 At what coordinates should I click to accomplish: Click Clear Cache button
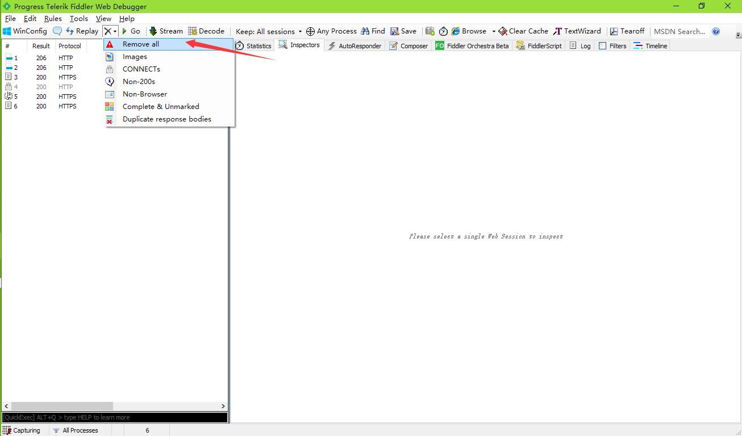point(523,31)
